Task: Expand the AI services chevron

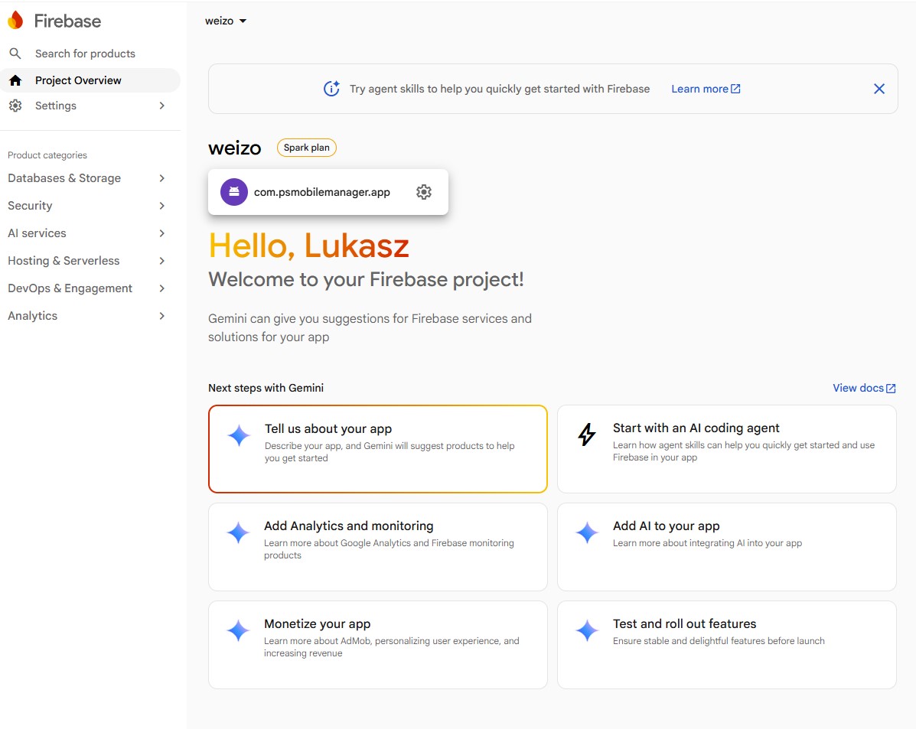Action: pyautogui.click(x=161, y=233)
